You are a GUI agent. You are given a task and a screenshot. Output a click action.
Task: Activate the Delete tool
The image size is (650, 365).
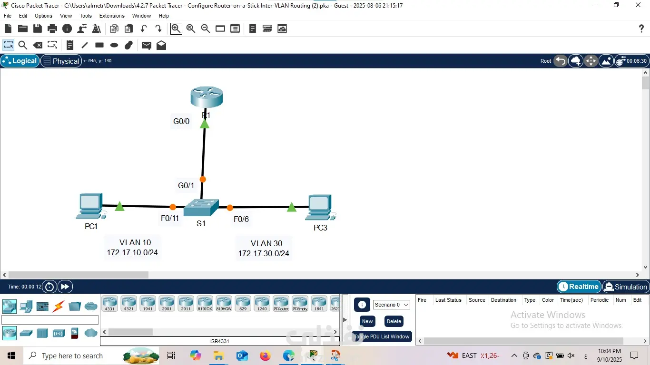tap(37, 45)
